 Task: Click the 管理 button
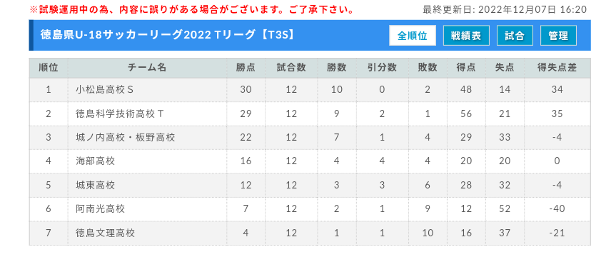coord(558,36)
